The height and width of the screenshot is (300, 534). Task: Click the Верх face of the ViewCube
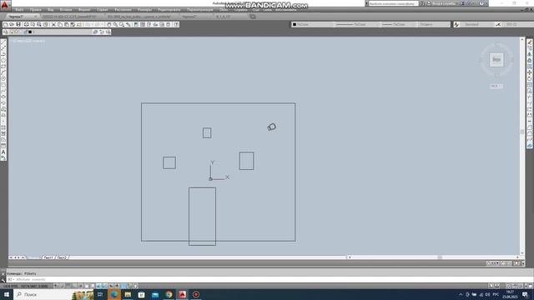click(496, 60)
